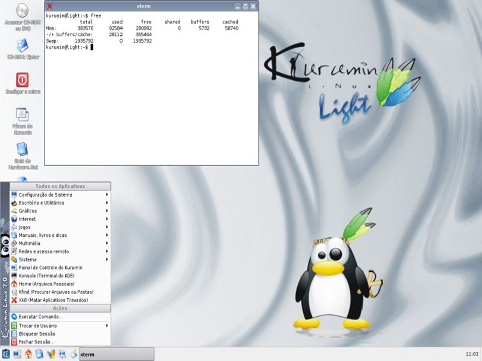Choose Executar Comando... from the menu
Image resolution: width=482 pixels, height=361 pixels.
60,317
